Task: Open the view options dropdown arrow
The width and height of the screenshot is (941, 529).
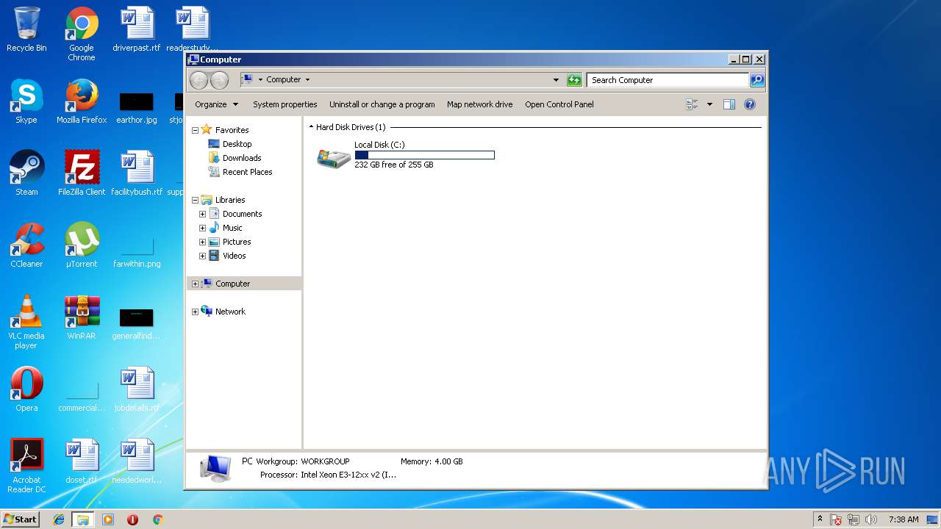Action: [709, 104]
